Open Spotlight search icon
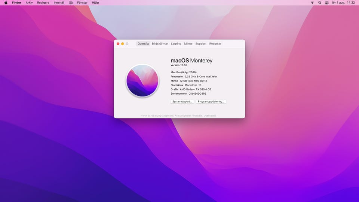Image resolution: width=359 pixels, height=202 pixels. click(x=320, y=3)
